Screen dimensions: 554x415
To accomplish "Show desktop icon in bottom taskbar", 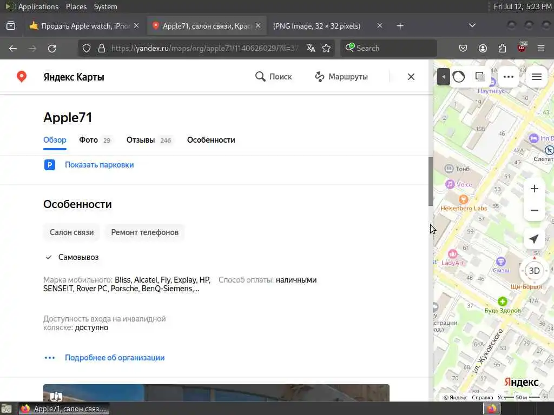I will [x=6, y=409].
